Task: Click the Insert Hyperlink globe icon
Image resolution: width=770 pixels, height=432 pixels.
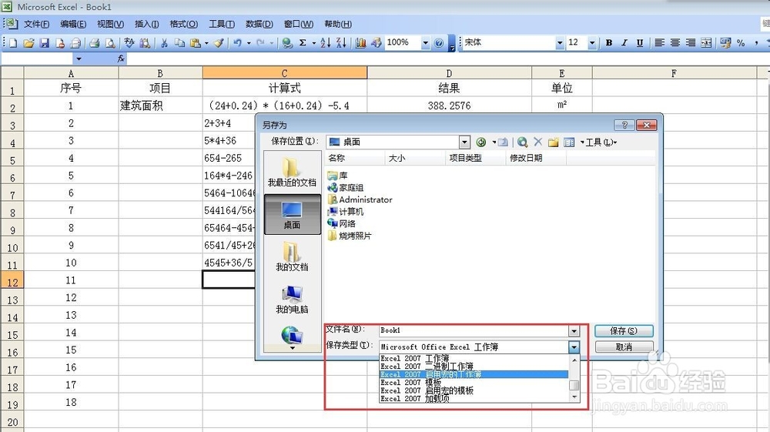Action: [287, 43]
